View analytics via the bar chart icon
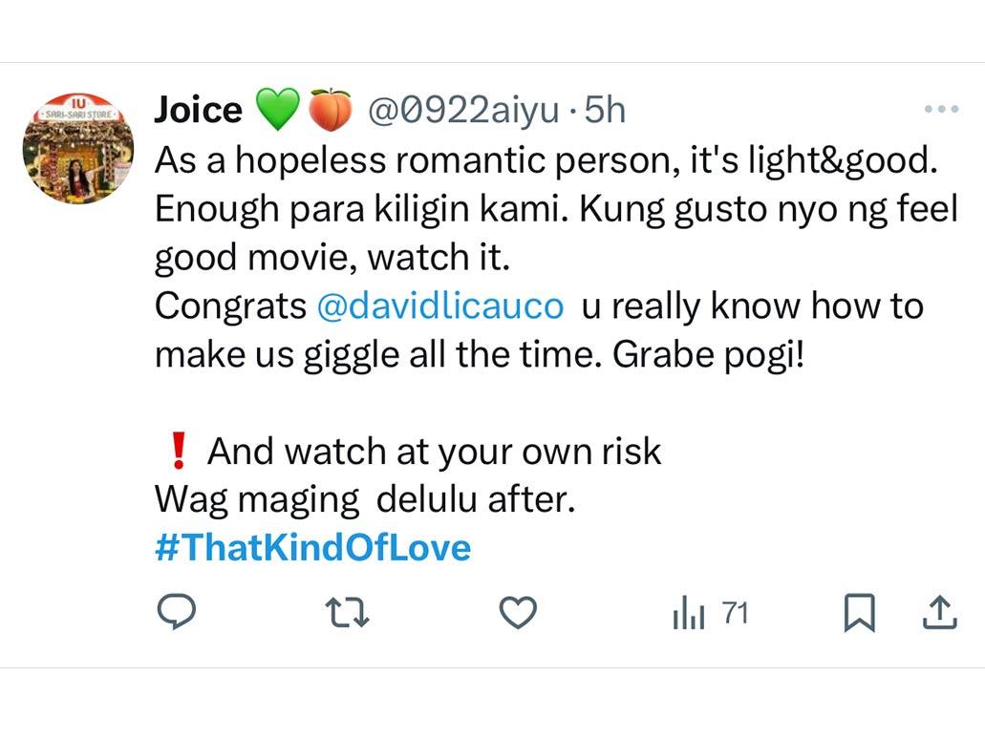The height and width of the screenshot is (738, 985). (688, 614)
